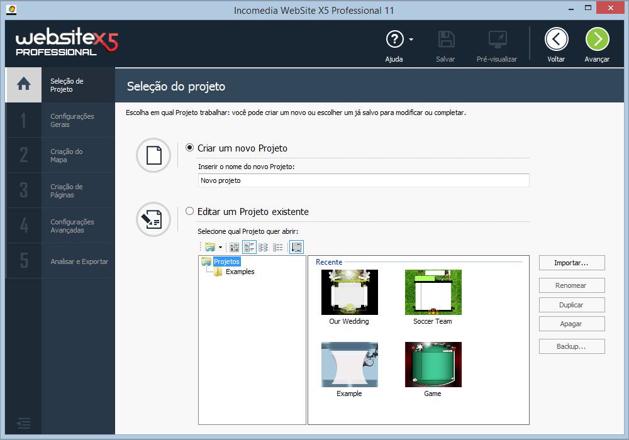Switch to large thumbnails view icon

pos(234,247)
